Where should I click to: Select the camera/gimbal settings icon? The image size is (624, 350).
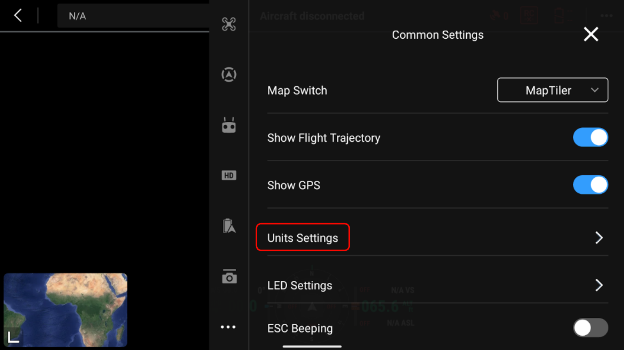click(229, 277)
